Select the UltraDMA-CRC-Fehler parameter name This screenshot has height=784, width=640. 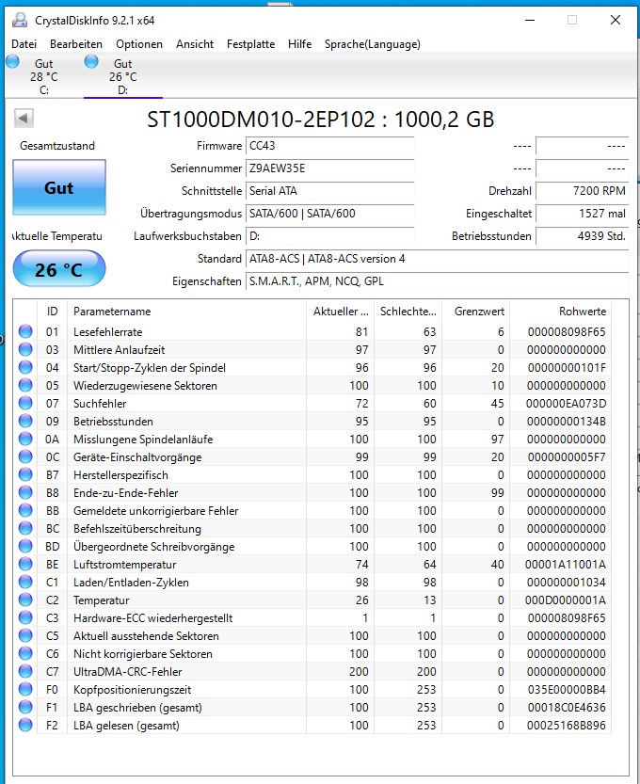[x=127, y=672]
